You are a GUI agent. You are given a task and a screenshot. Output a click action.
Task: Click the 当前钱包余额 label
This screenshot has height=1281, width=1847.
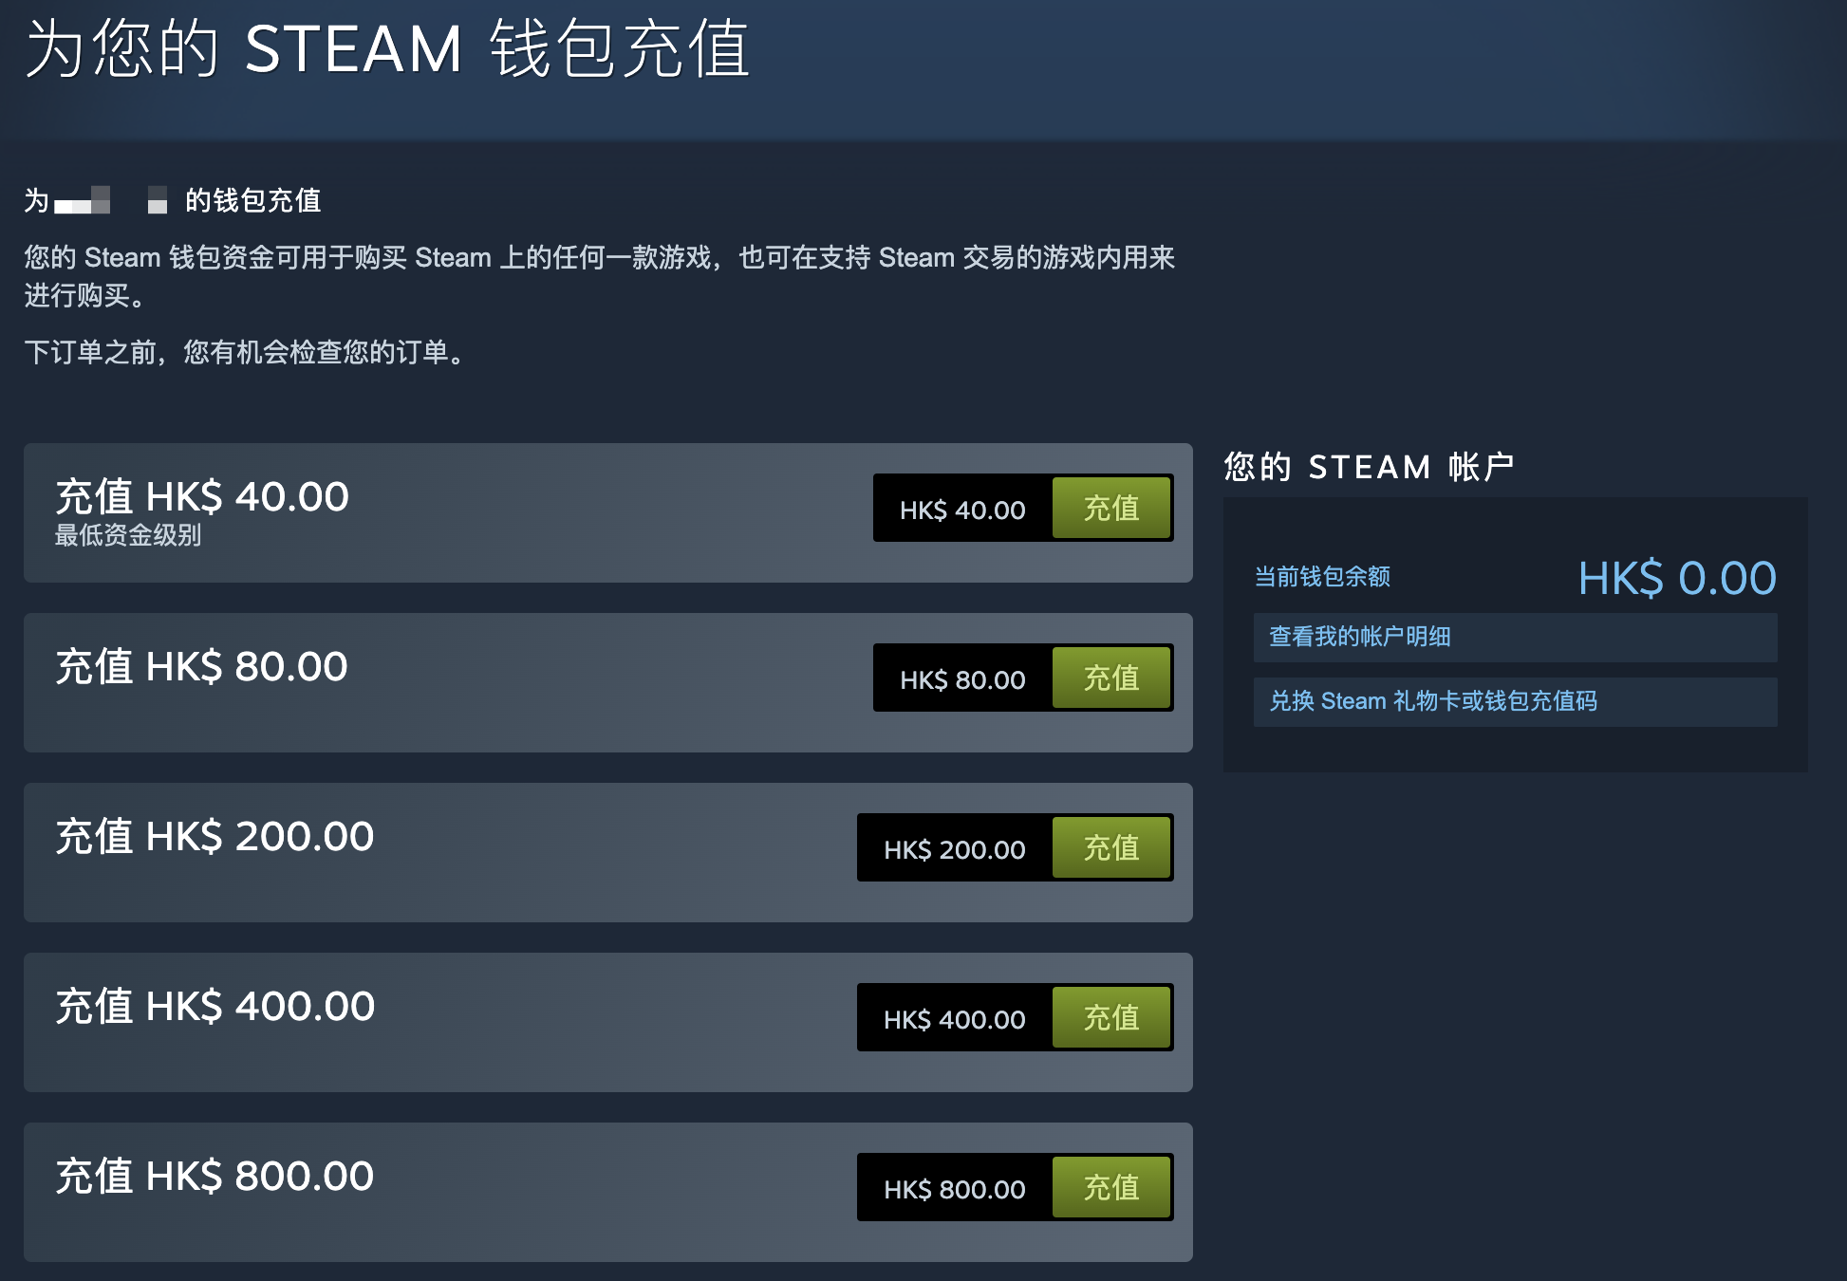[1322, 577]
